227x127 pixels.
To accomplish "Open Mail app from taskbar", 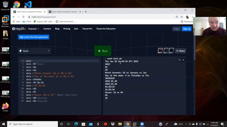I will point(91,124).
